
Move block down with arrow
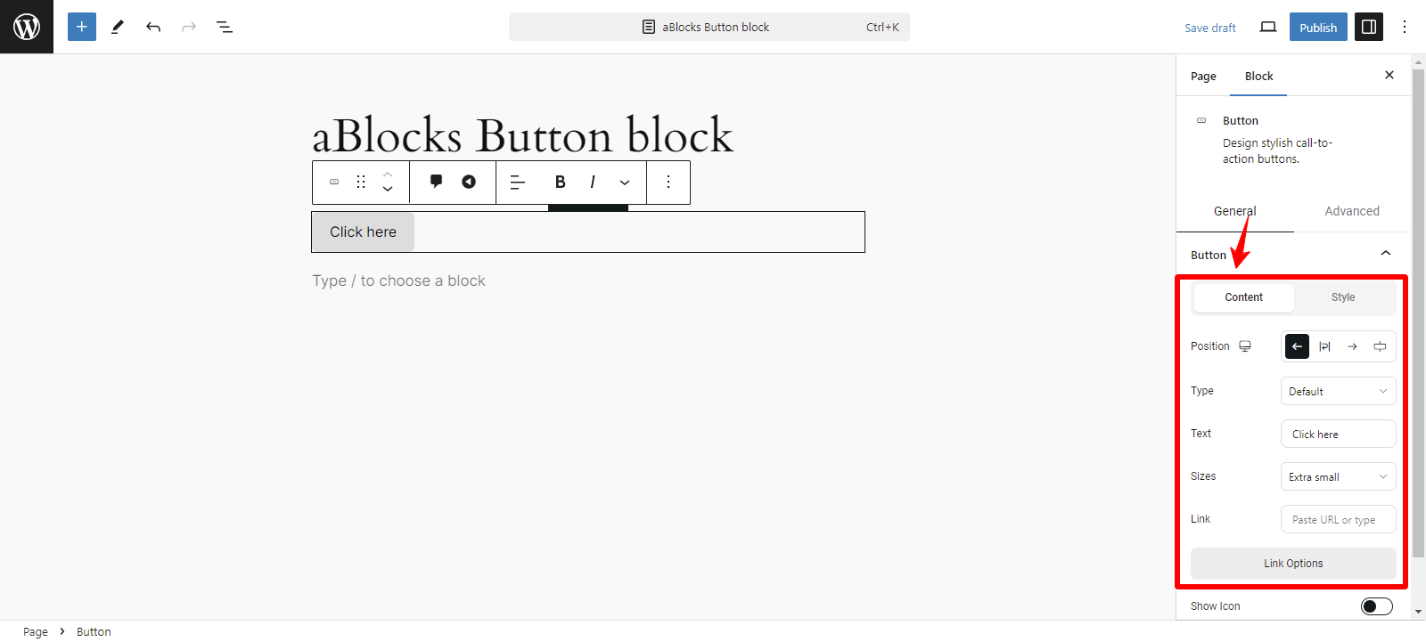point(388,189)
